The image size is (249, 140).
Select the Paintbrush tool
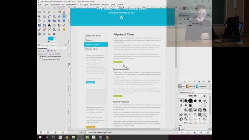[39, 30]
